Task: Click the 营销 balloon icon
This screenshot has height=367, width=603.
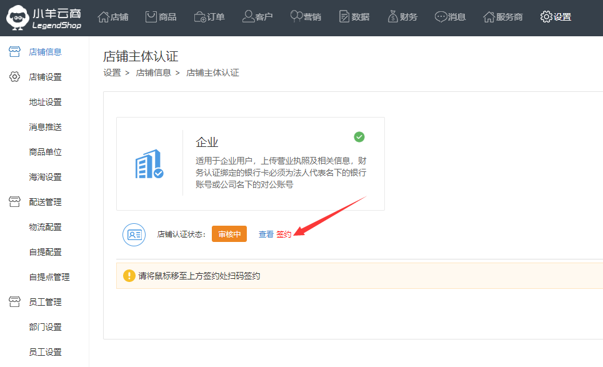Action: pos(297,17)
